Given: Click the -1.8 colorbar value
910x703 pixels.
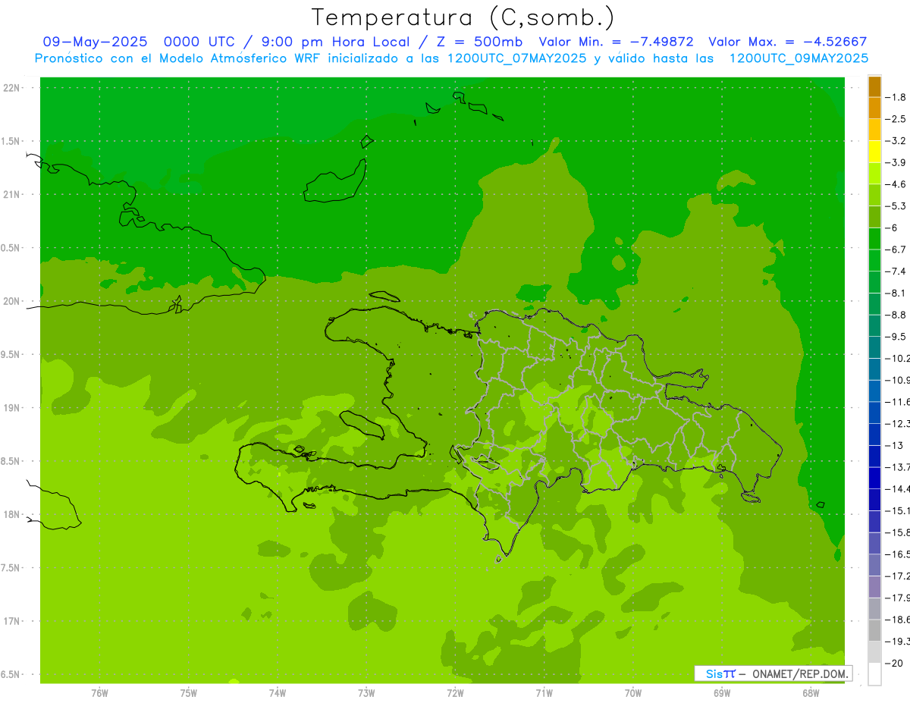Looking at the screenshot, I should [896, 97].
